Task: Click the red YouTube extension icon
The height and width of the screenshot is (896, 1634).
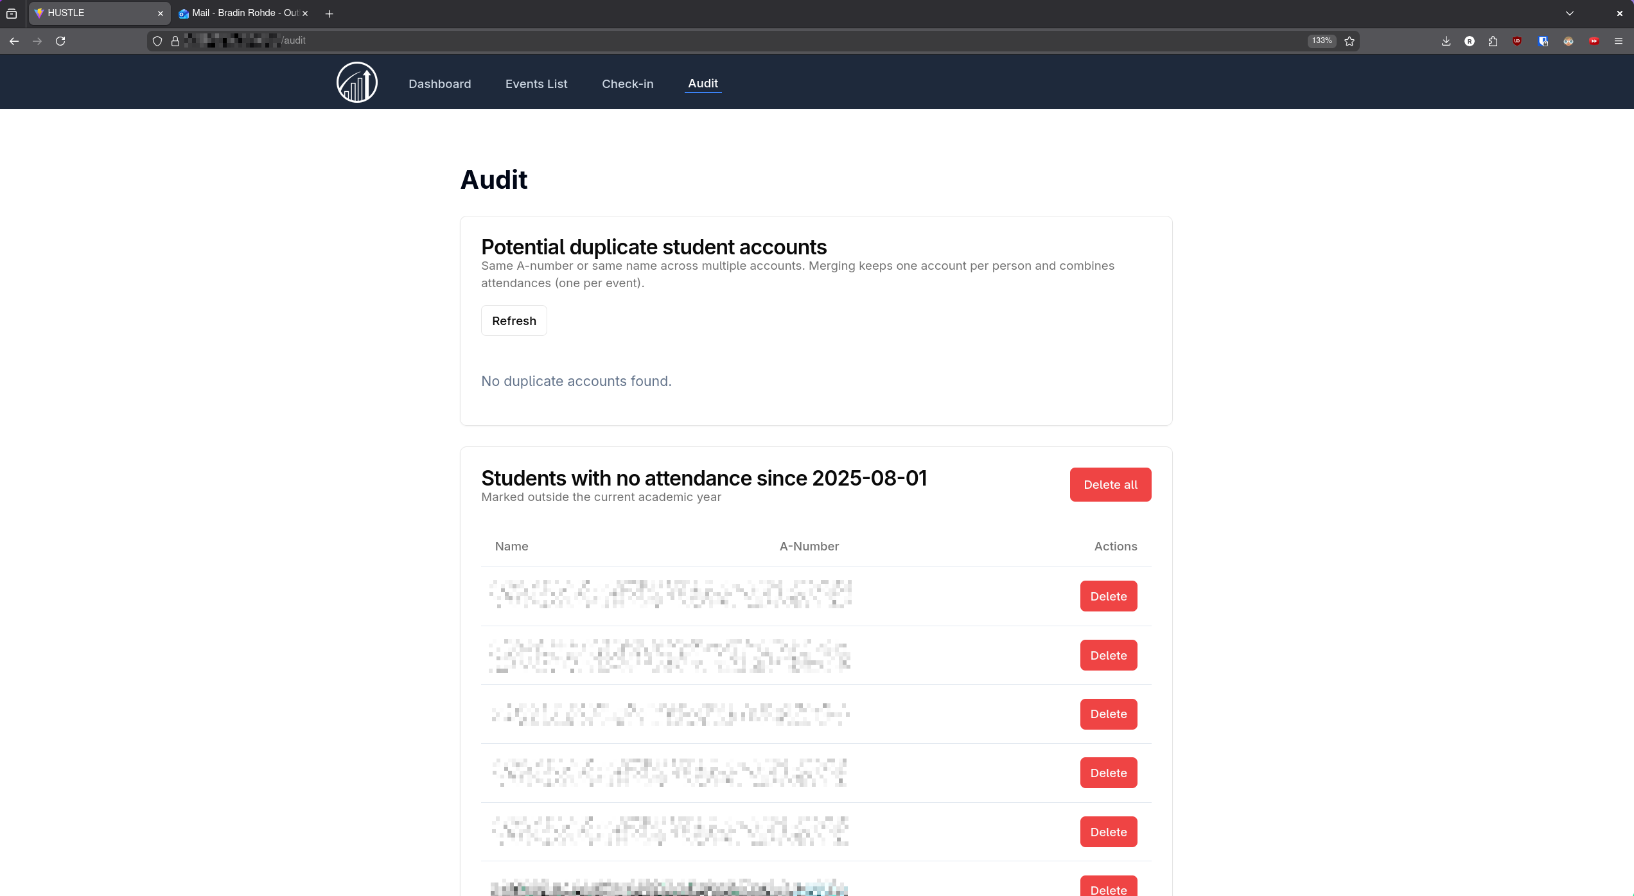Action: 1594,41
